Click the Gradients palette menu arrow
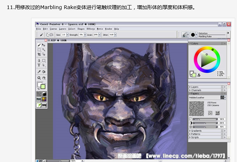This screenshot has width=237, height=162. click(225, 130)
